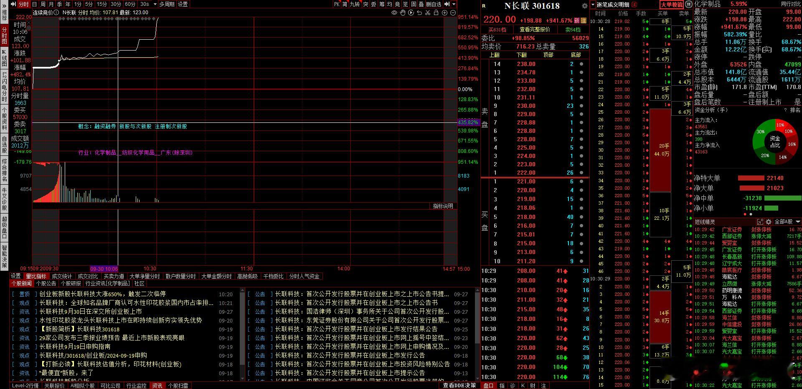Toggle the dot indicator on sell level 14 row
Image resolution: width=802 pixels, height=389 pixels.
coord(581,64)
